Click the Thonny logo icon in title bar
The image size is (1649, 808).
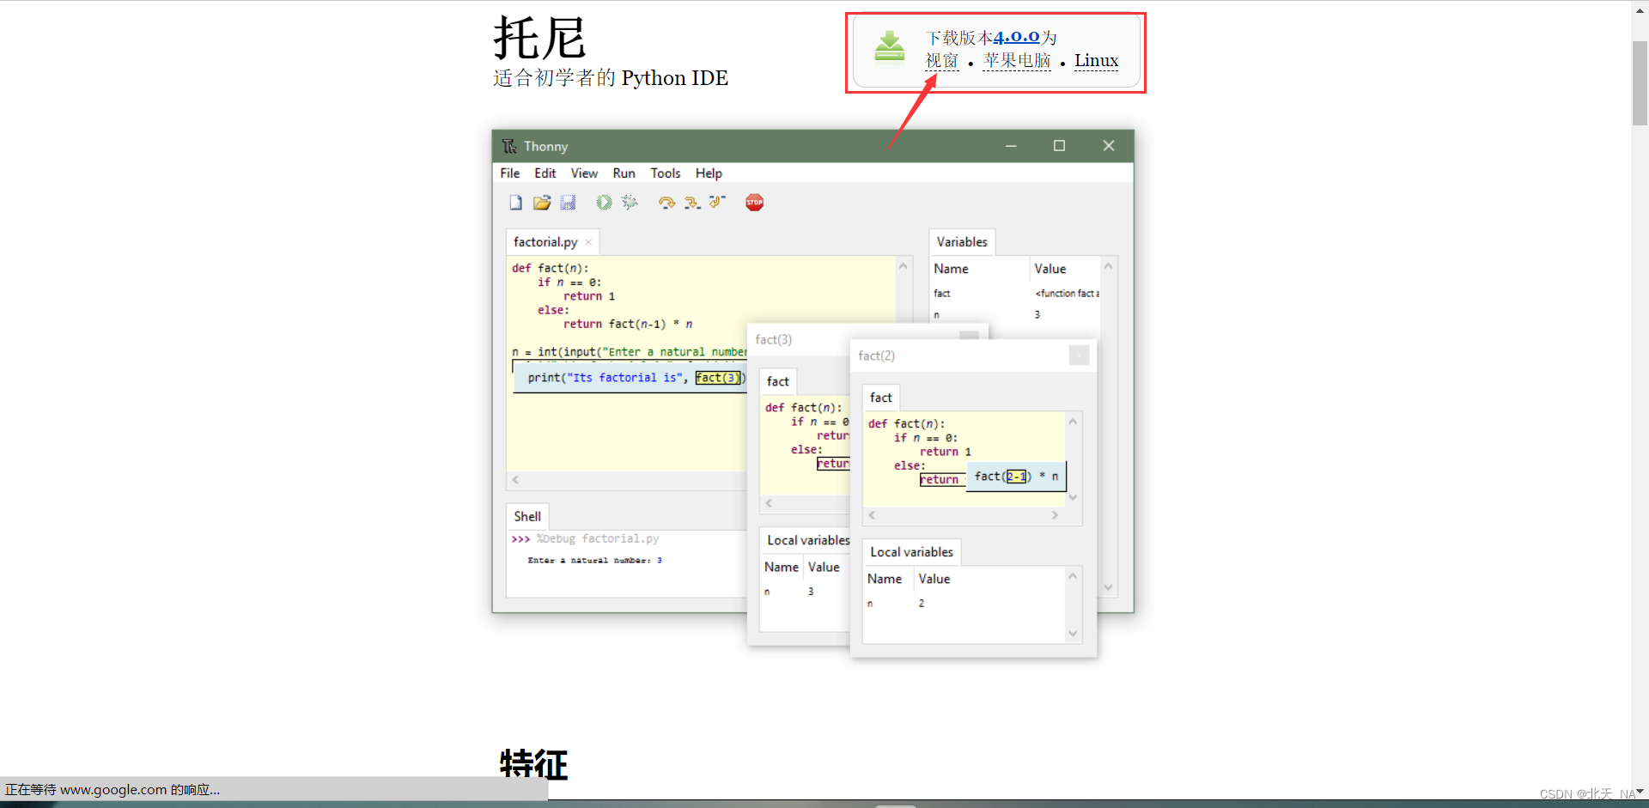[x=509, y=146]
